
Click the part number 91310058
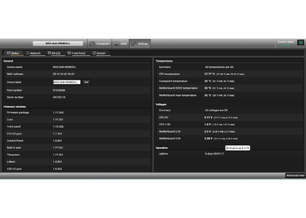coord(59,90)
